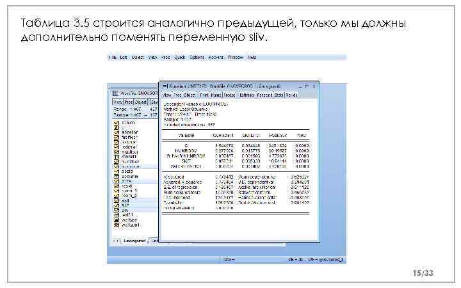Click the Method: Least Squares line

[x=186, y=109]
